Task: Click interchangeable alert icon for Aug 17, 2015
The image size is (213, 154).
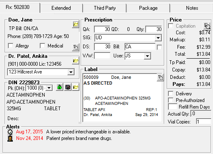Action: [x=10, y=132]
